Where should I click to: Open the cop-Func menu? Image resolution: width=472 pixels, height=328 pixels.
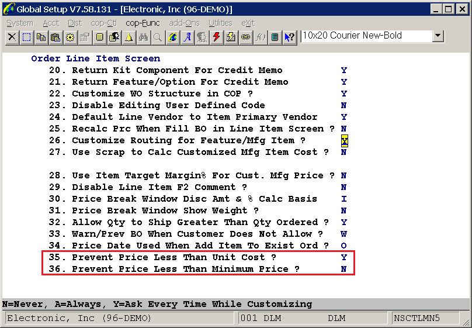pos(143,23)
